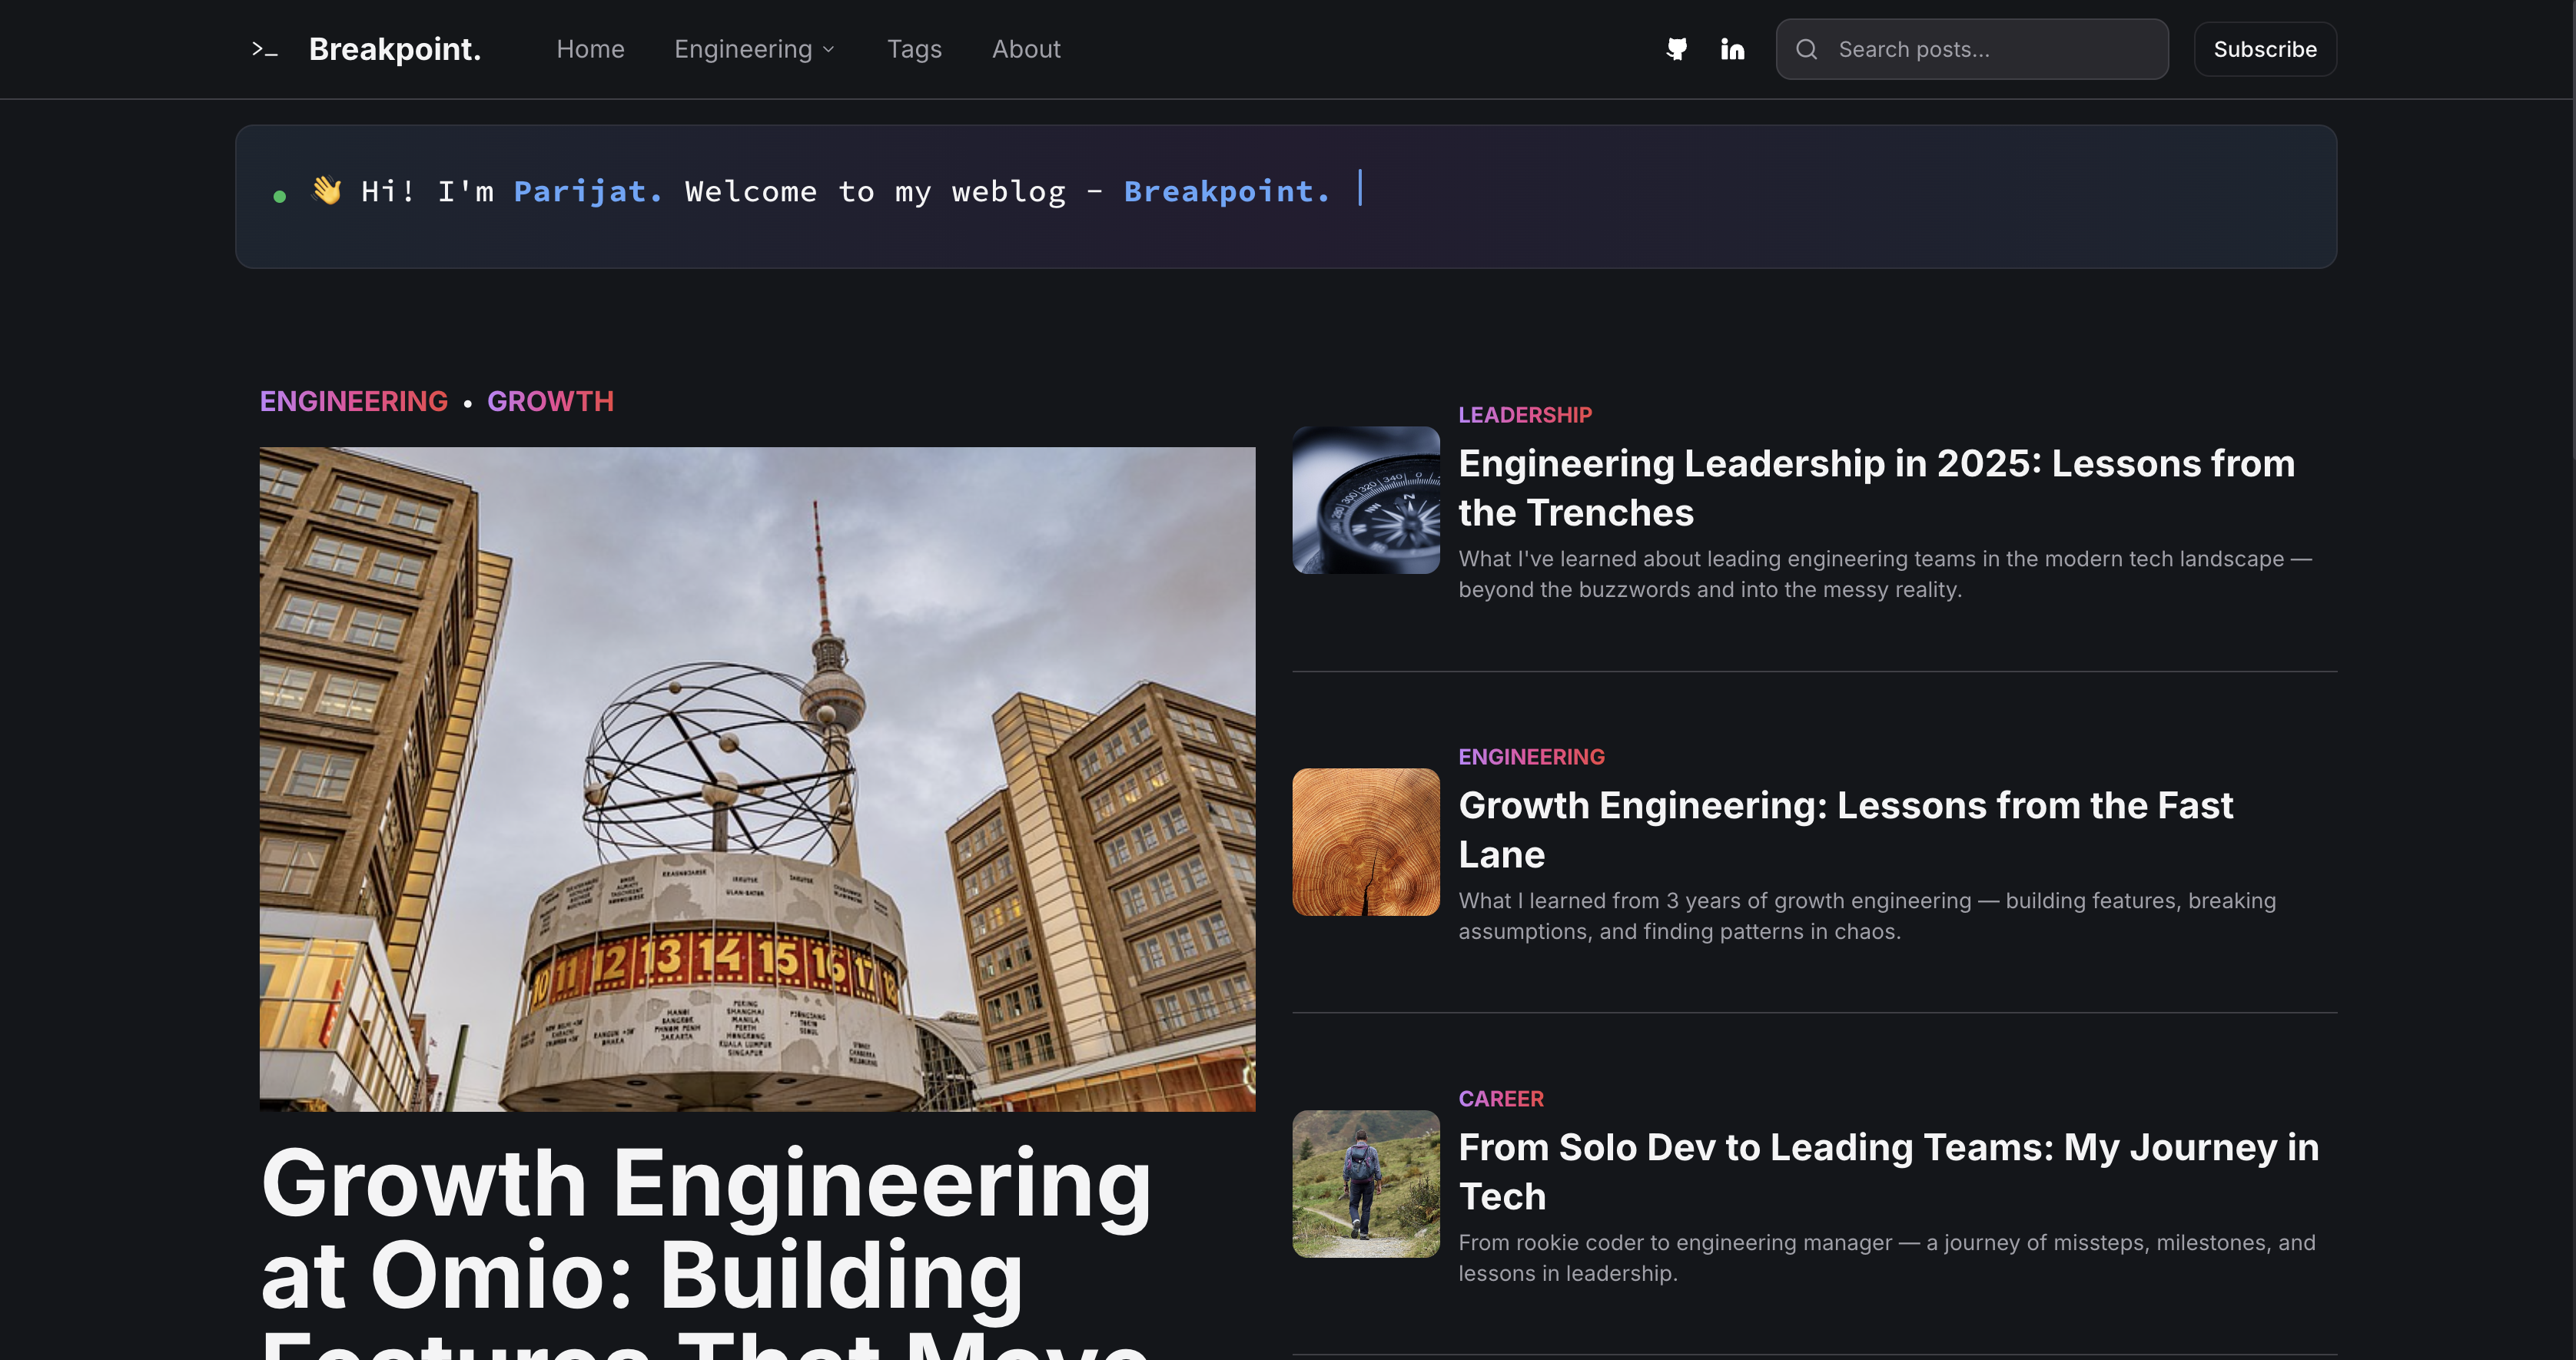Open the GitHub profile icon
The width and height of the screenshot is (2576, 1360).
[1677, 49]
